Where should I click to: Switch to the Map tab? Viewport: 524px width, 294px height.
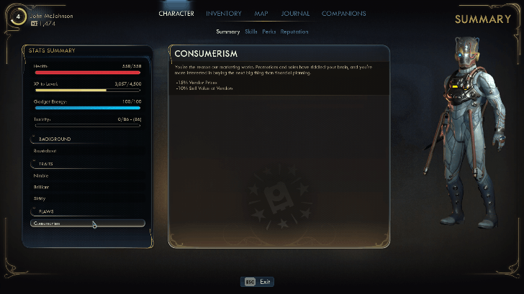coord(261,14)
